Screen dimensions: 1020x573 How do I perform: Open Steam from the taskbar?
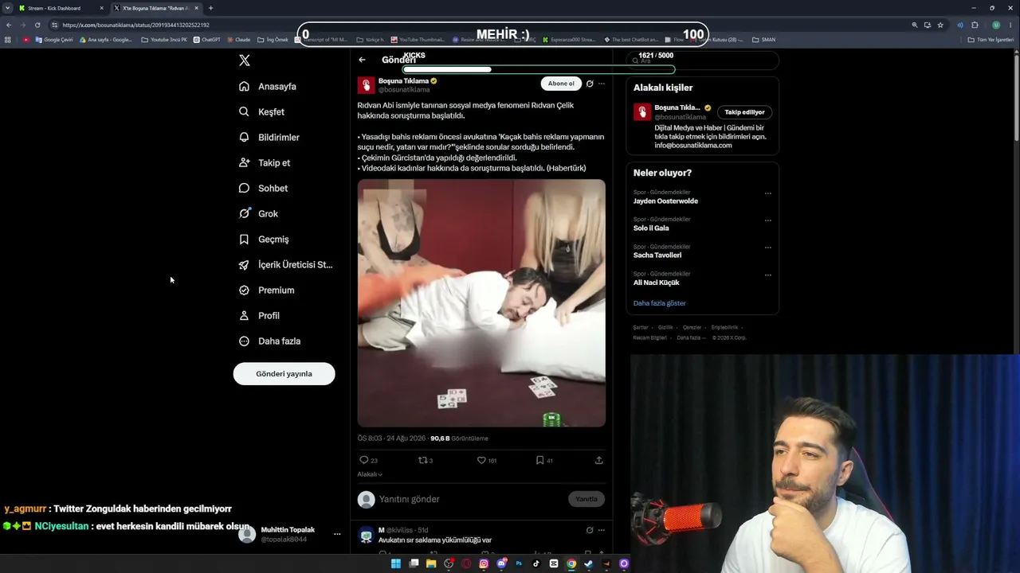point(589,563)
